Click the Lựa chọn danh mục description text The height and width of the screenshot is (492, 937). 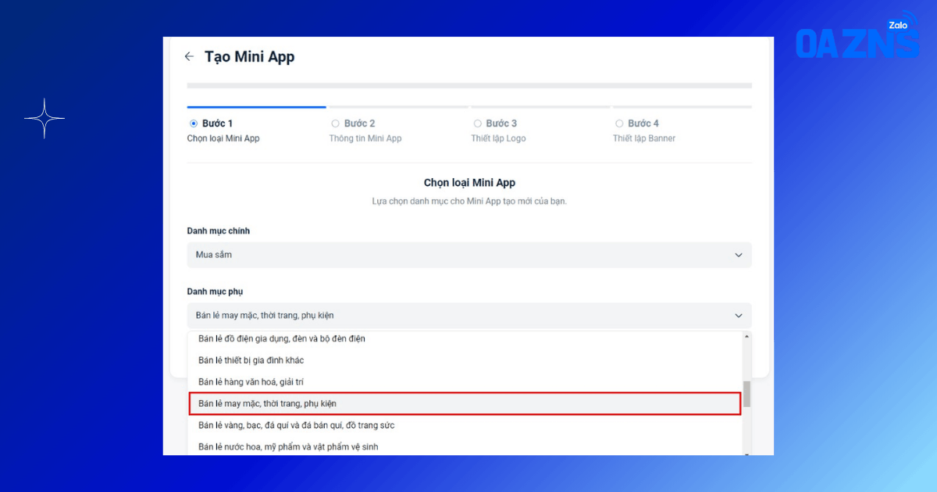click(x=469, y=201)
